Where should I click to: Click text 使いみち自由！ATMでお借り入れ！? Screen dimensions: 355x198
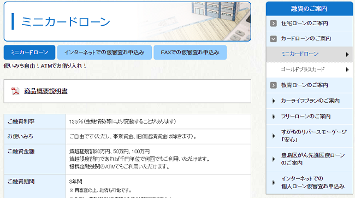coord(45,66)
